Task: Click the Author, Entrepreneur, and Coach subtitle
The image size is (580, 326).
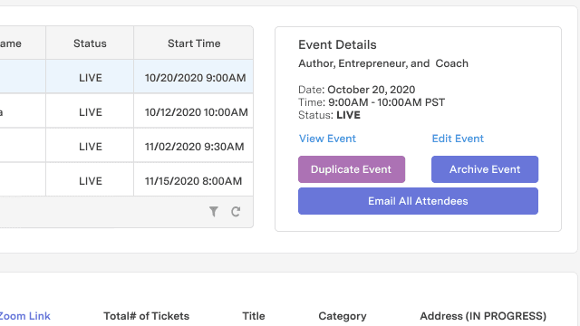Action: [x=383, y=63]
